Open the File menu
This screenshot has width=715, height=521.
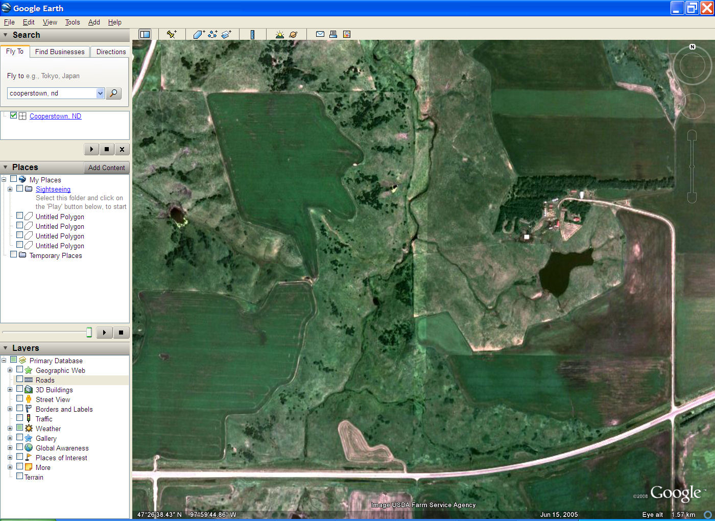9,22
